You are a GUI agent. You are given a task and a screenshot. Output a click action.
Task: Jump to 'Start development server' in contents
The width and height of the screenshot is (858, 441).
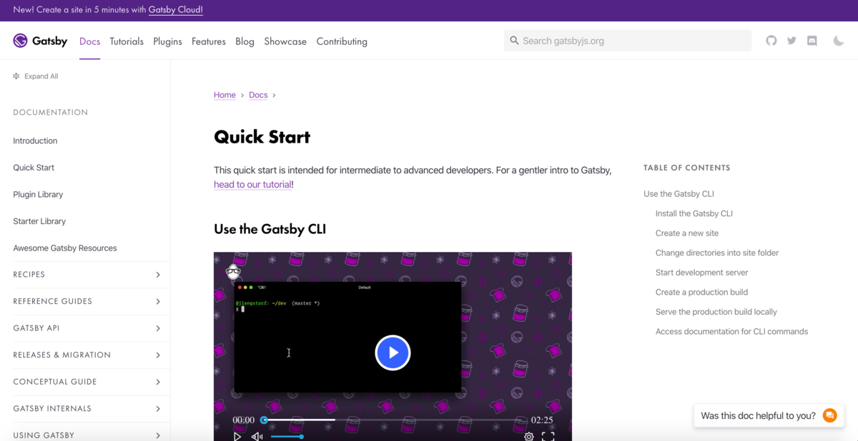[x=702, y=273]
